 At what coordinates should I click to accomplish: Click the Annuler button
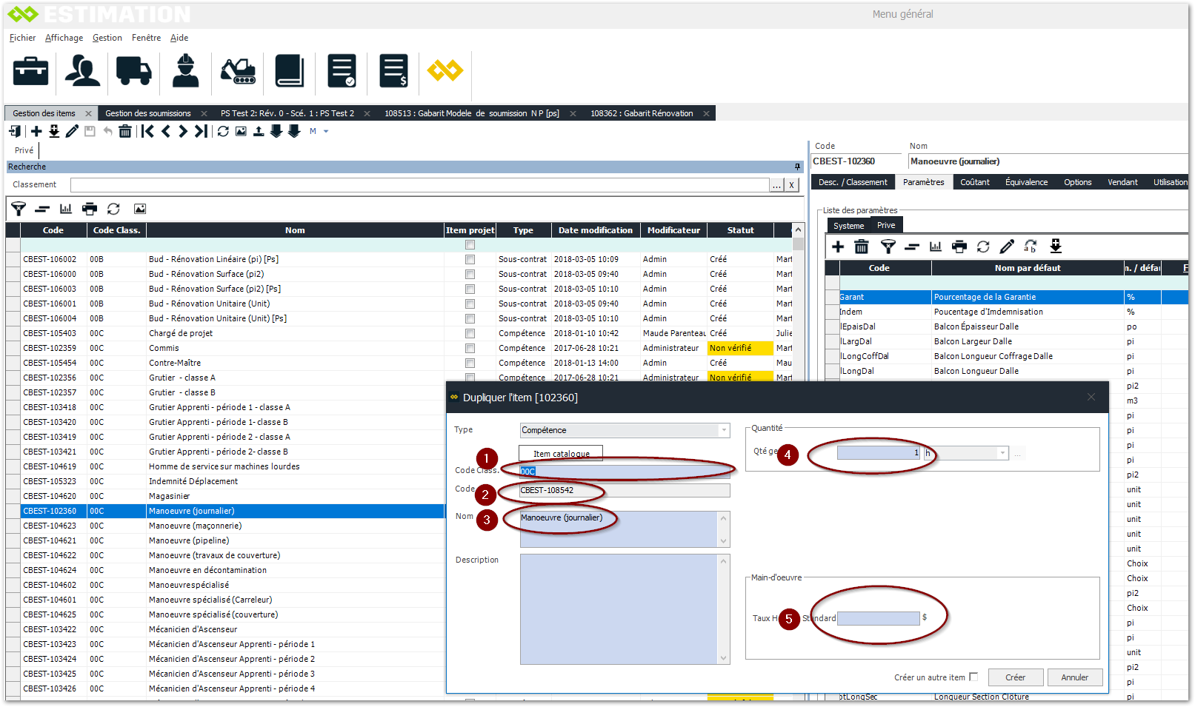(1074, 677)
